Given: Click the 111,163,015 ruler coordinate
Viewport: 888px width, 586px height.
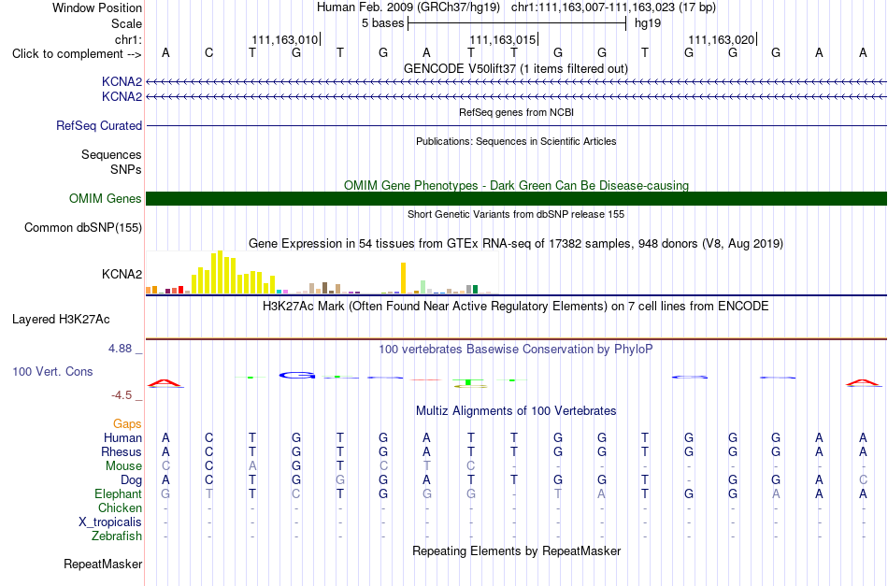Looking at the screenshot, I should tap(503, 39).
